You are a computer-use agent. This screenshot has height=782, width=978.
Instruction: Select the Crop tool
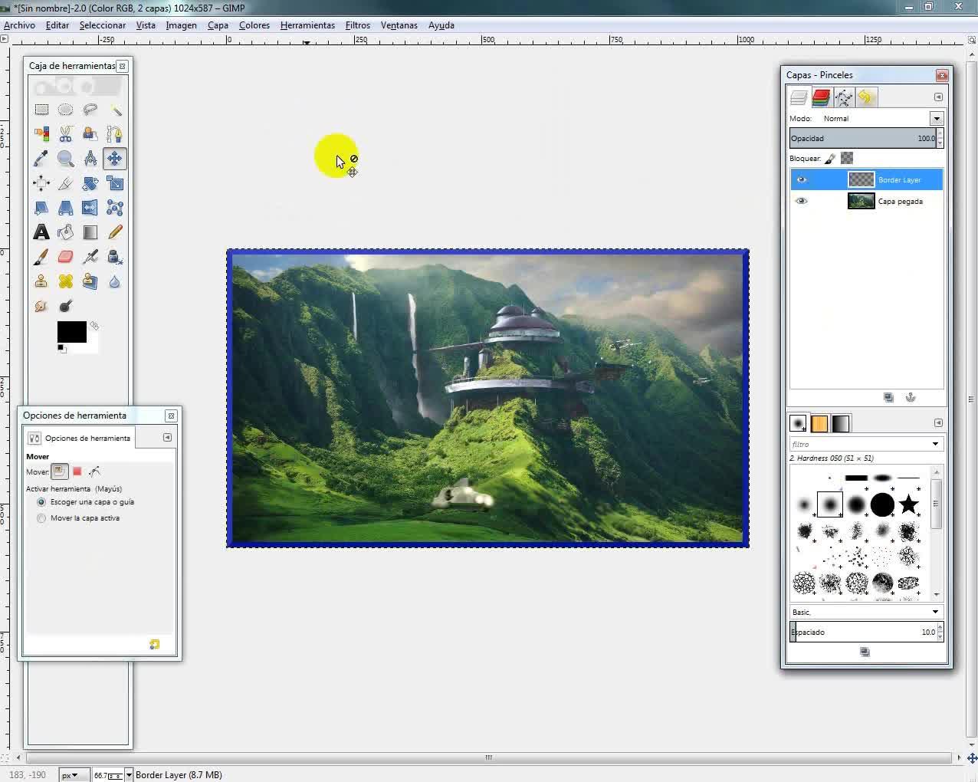point(66,183)
